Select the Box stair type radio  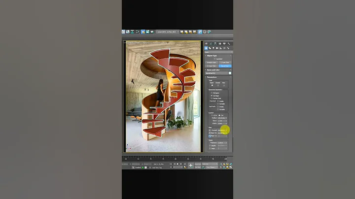[x=224, y=85]
